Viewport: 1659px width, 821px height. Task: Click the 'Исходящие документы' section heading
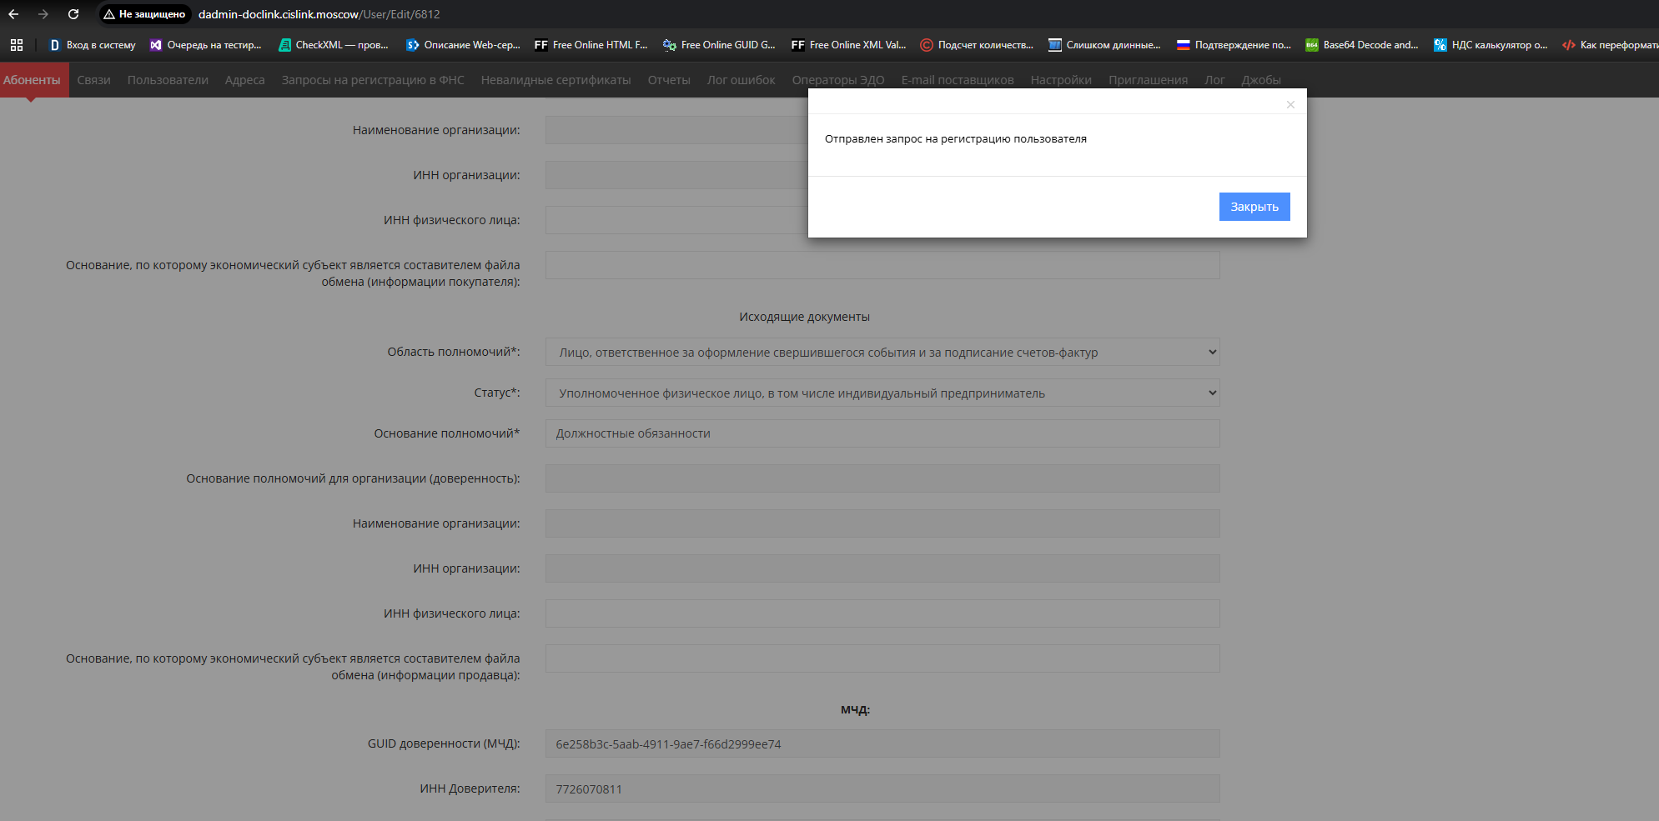(804, 317)
